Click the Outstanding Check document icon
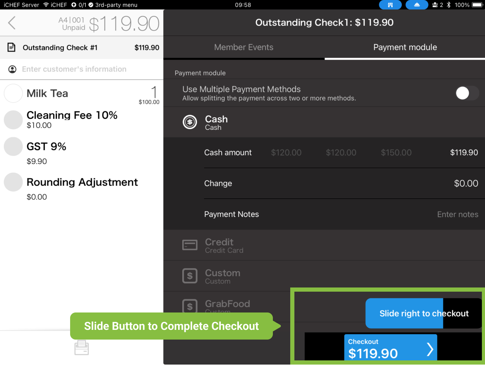Image resolution: width=485 pixels, height=367 pixels. point(11,48)
